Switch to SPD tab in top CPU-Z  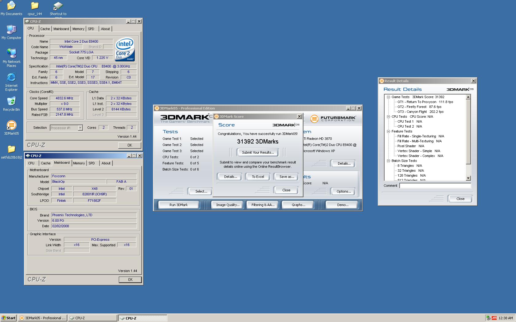(x=91, y=29)
